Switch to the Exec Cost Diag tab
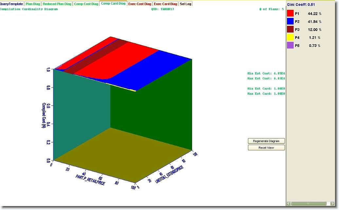 coord(140,4)
